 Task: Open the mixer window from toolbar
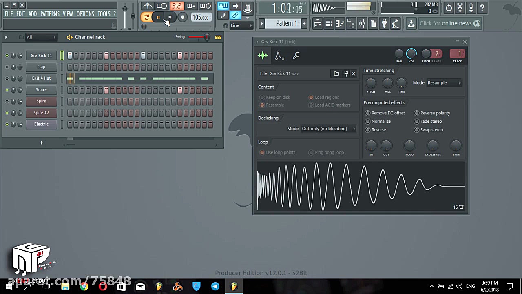[x=362, y=24]
